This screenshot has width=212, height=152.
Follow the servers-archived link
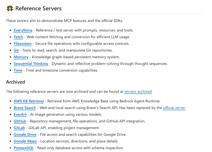138,91
